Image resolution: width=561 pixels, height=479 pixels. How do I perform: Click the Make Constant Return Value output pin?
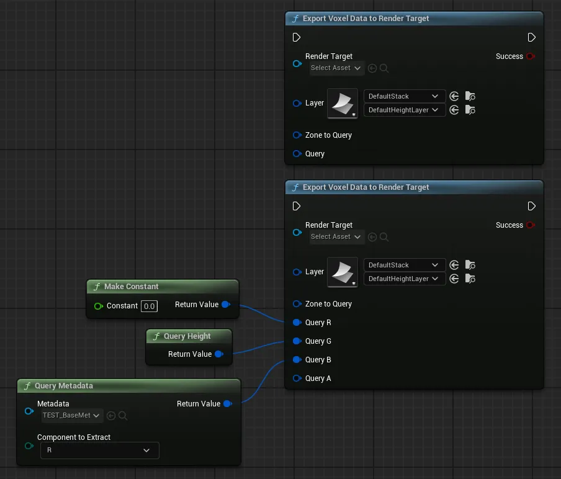[x=225, y=305]
